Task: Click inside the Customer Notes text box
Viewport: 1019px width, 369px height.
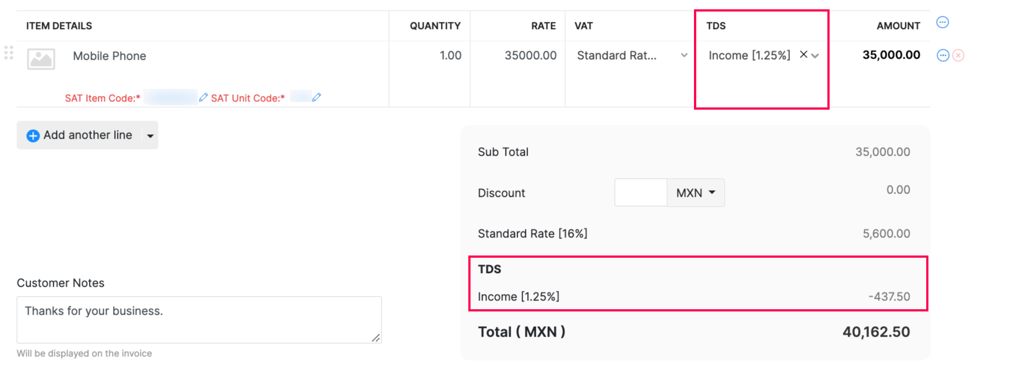Action: click(x=199, y=320)
